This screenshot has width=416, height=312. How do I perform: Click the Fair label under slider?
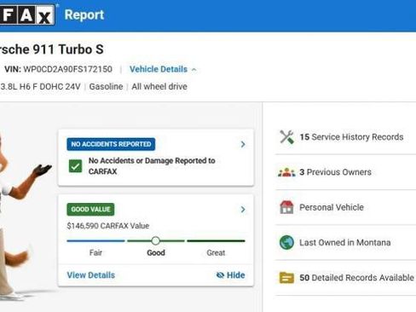[95, 252]
